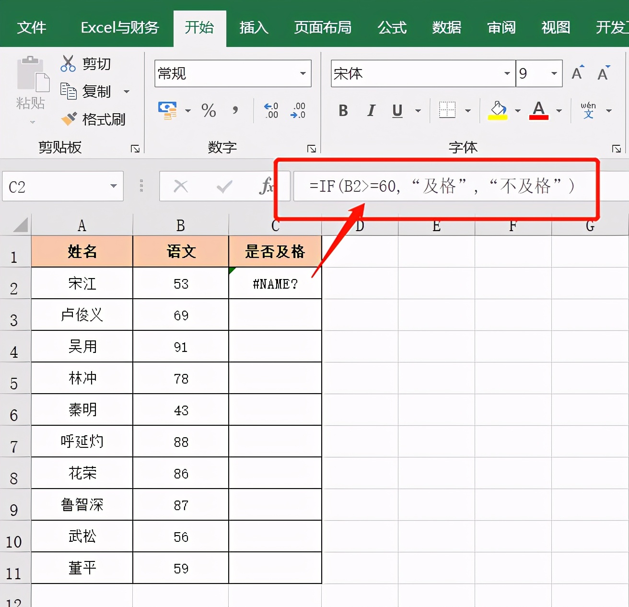Open the number format 常规 dropdown
Viewport: 629px width, 607px height.
(303, 73)
